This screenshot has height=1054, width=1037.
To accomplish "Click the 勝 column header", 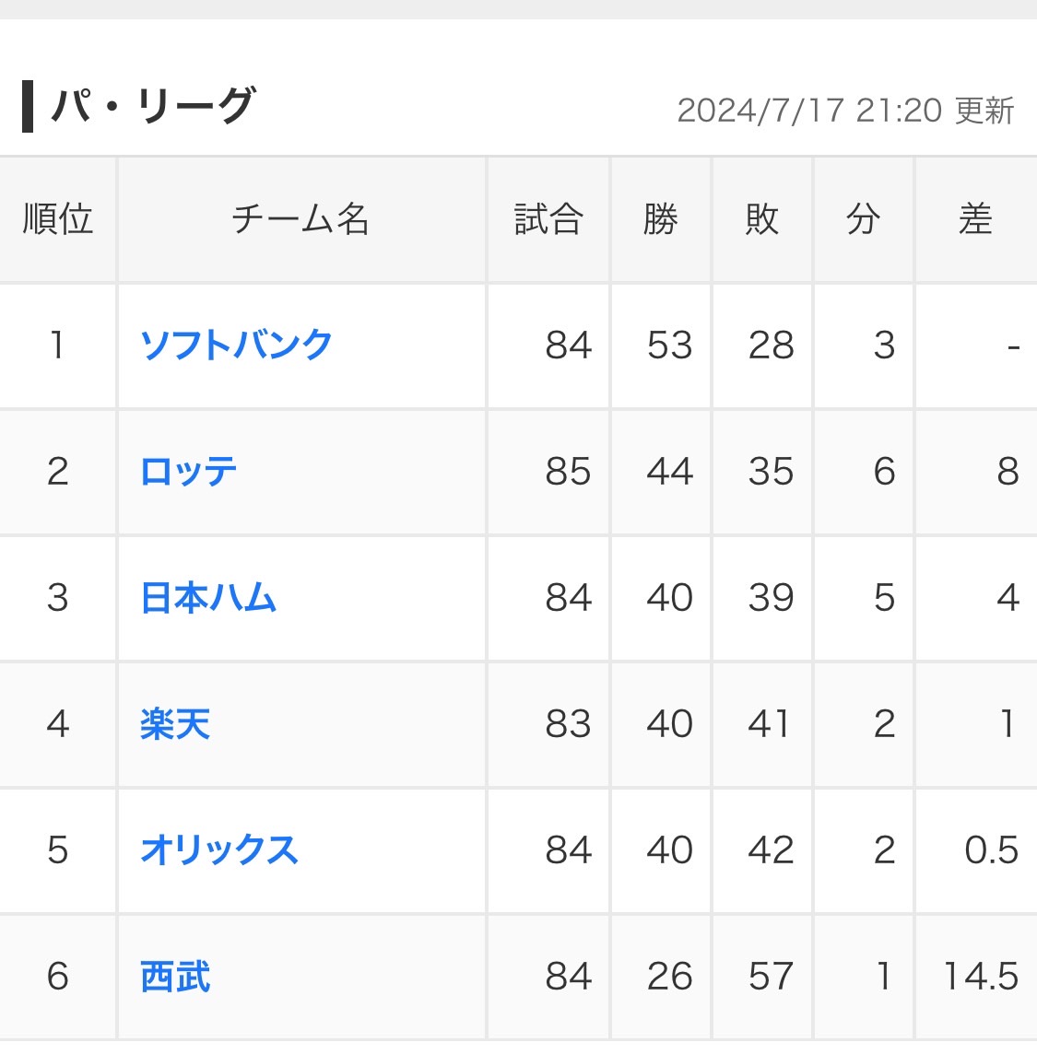I will click(661, 219).
